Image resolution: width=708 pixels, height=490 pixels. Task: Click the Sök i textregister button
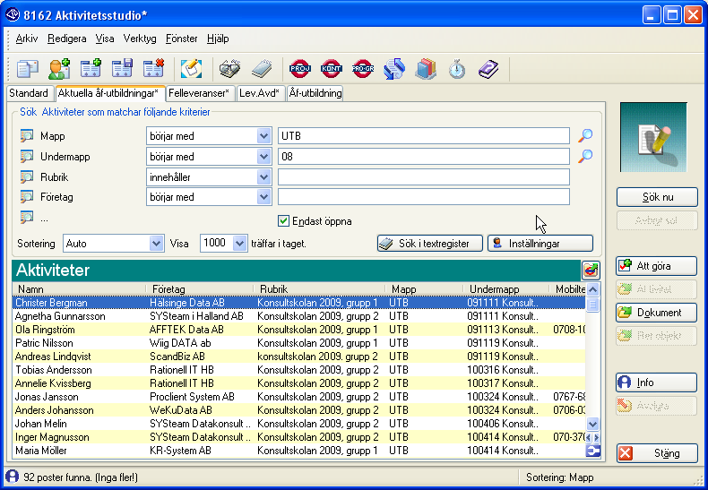pyautogui.click(x=430, y=244)
